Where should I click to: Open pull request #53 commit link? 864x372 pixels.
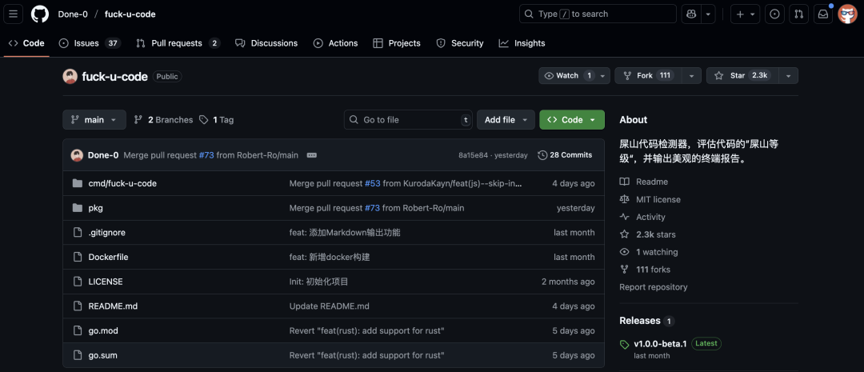click(373, 183)
